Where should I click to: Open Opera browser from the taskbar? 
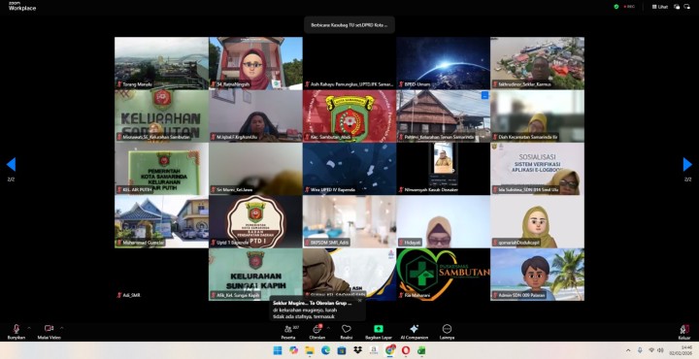tap(406, 350)
